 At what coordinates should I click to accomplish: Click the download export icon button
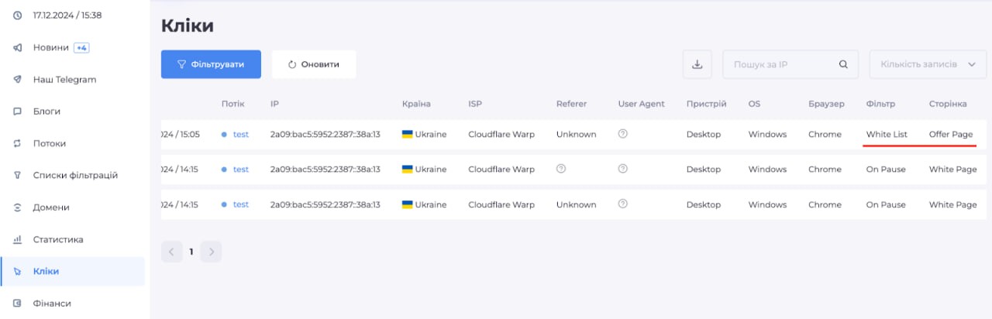(x=697, y=64)
